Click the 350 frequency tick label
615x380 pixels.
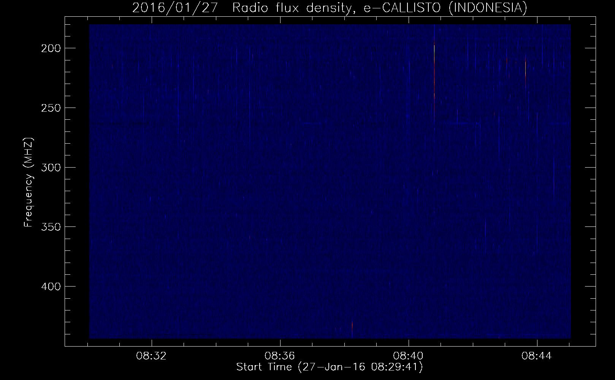click(x=51, y=227)
